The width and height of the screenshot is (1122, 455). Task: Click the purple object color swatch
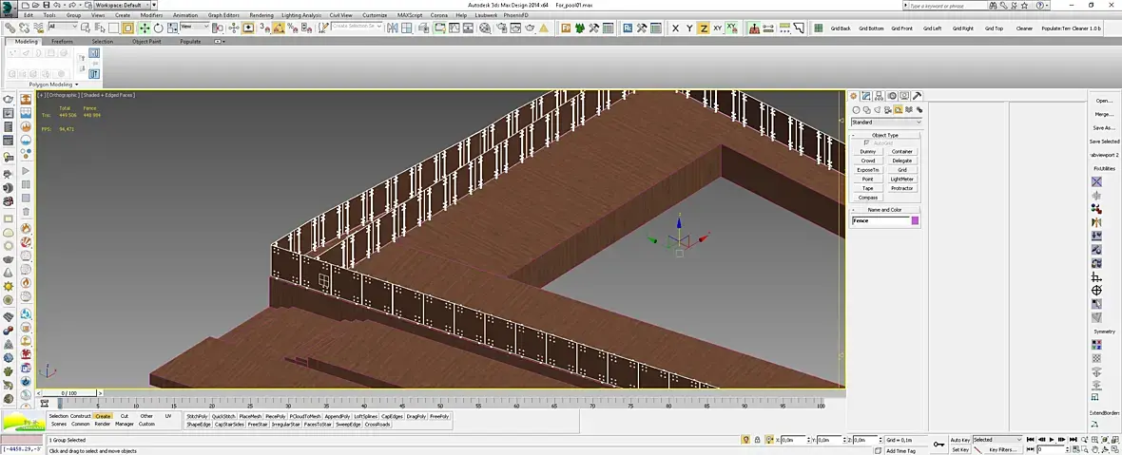916,220
